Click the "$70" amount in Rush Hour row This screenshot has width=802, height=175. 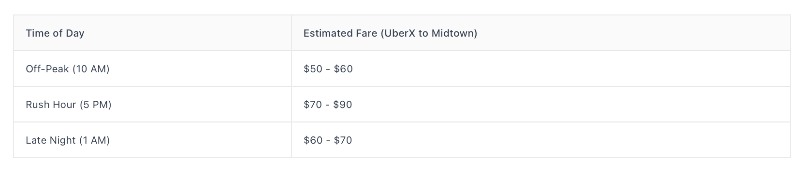click(x=313, y=105)
